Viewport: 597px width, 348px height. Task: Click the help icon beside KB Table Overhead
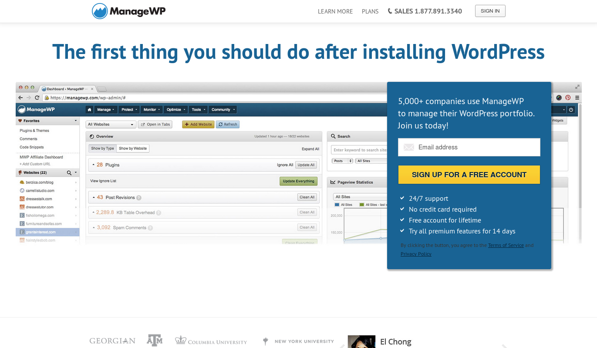(x=159, y=213)
